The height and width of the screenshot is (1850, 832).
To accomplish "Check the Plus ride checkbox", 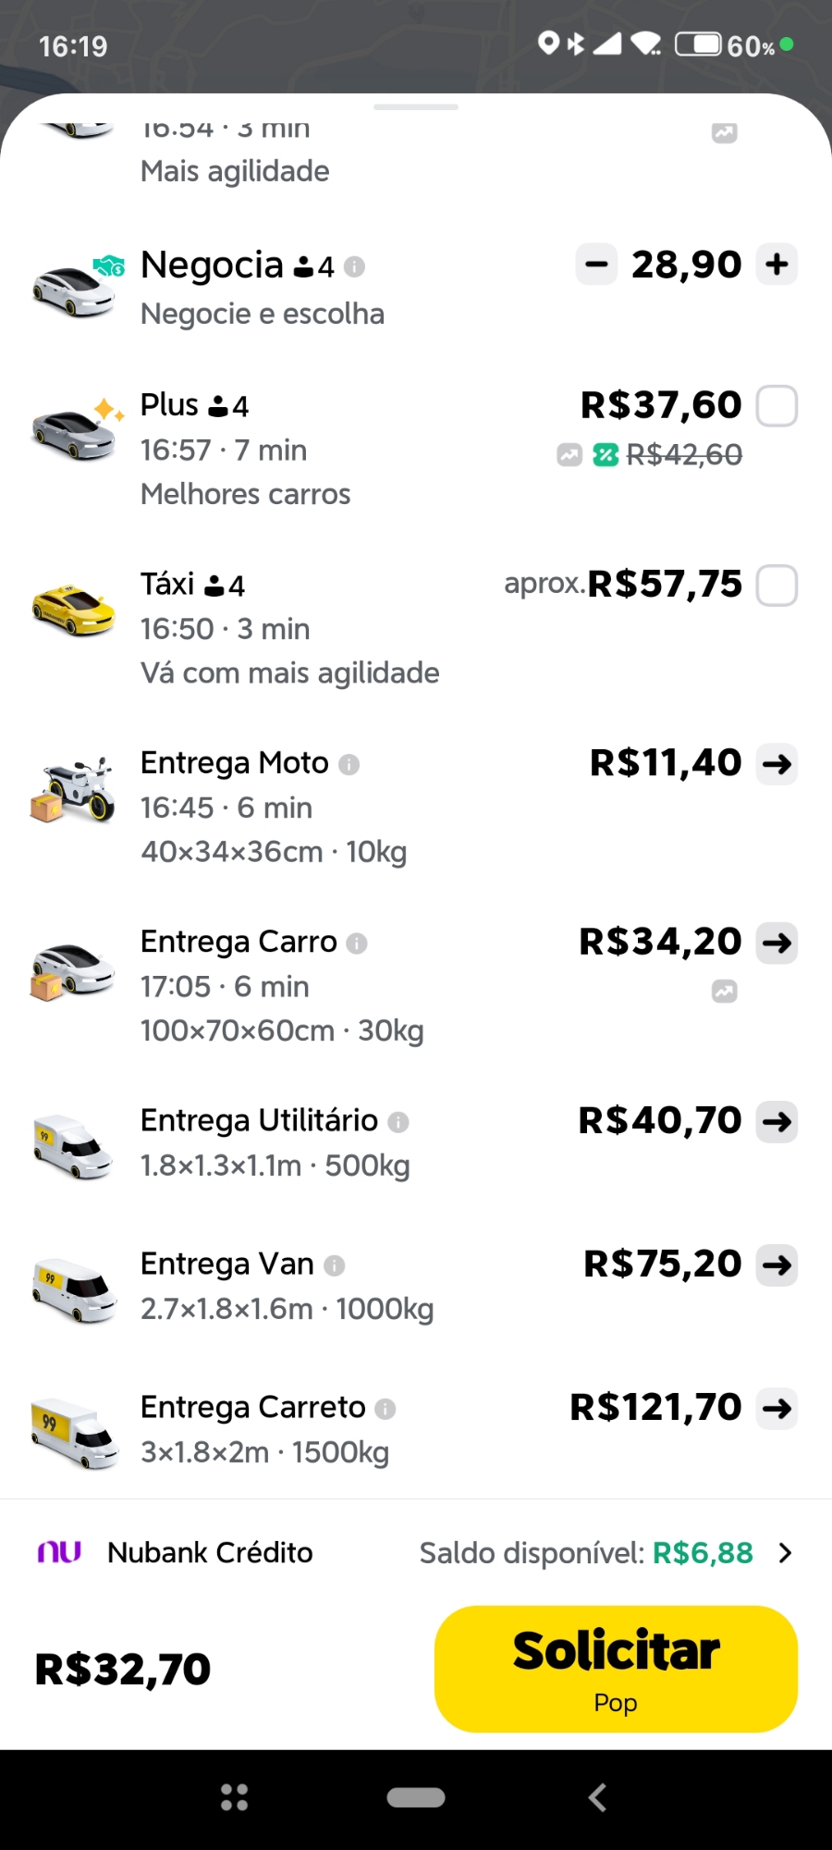I will point(777,406).
